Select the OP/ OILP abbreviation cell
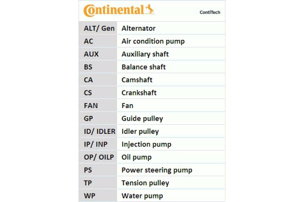 coord(99,157)
